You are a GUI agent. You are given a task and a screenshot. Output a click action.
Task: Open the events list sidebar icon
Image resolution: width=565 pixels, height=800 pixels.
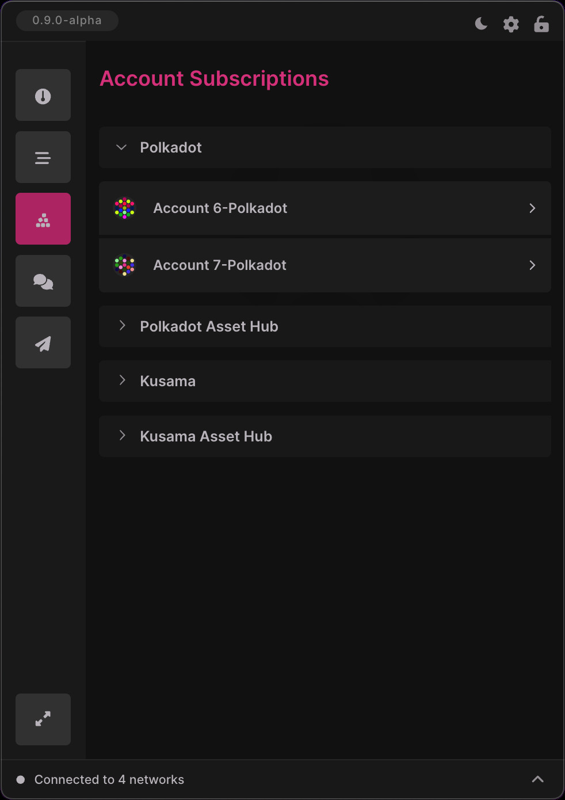(x=43, y=157)
